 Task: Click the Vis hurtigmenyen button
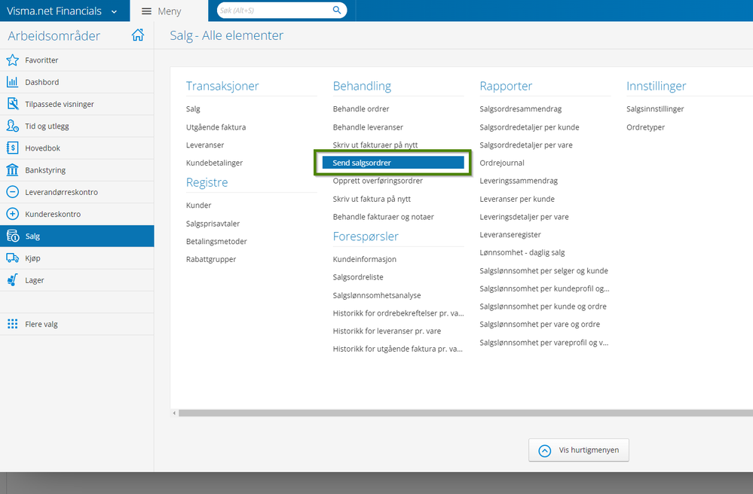coord(579,450)
